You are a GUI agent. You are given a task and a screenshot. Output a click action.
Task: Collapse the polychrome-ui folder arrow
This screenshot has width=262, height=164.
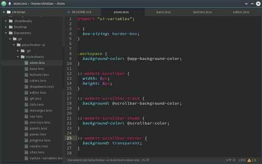pyautogui.click(x=14, y=45)
